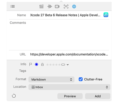Select the video note camera icon

(57, 7)
